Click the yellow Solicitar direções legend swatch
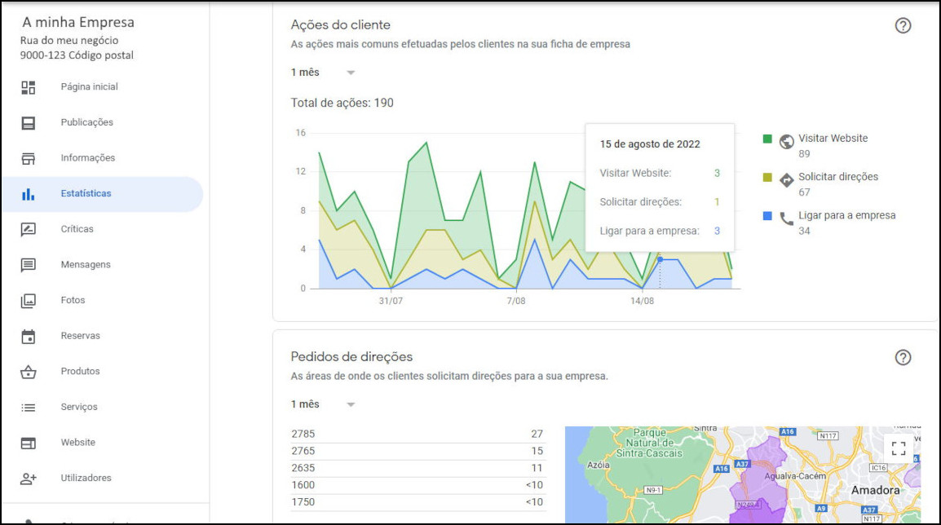941x525 pixels. click(x=767, y=178)
